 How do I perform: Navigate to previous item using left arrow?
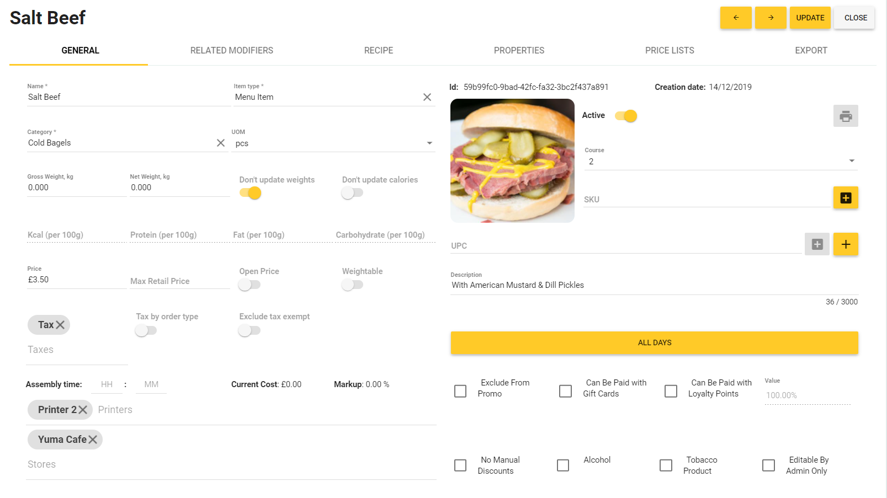click(x=736, y=17)
